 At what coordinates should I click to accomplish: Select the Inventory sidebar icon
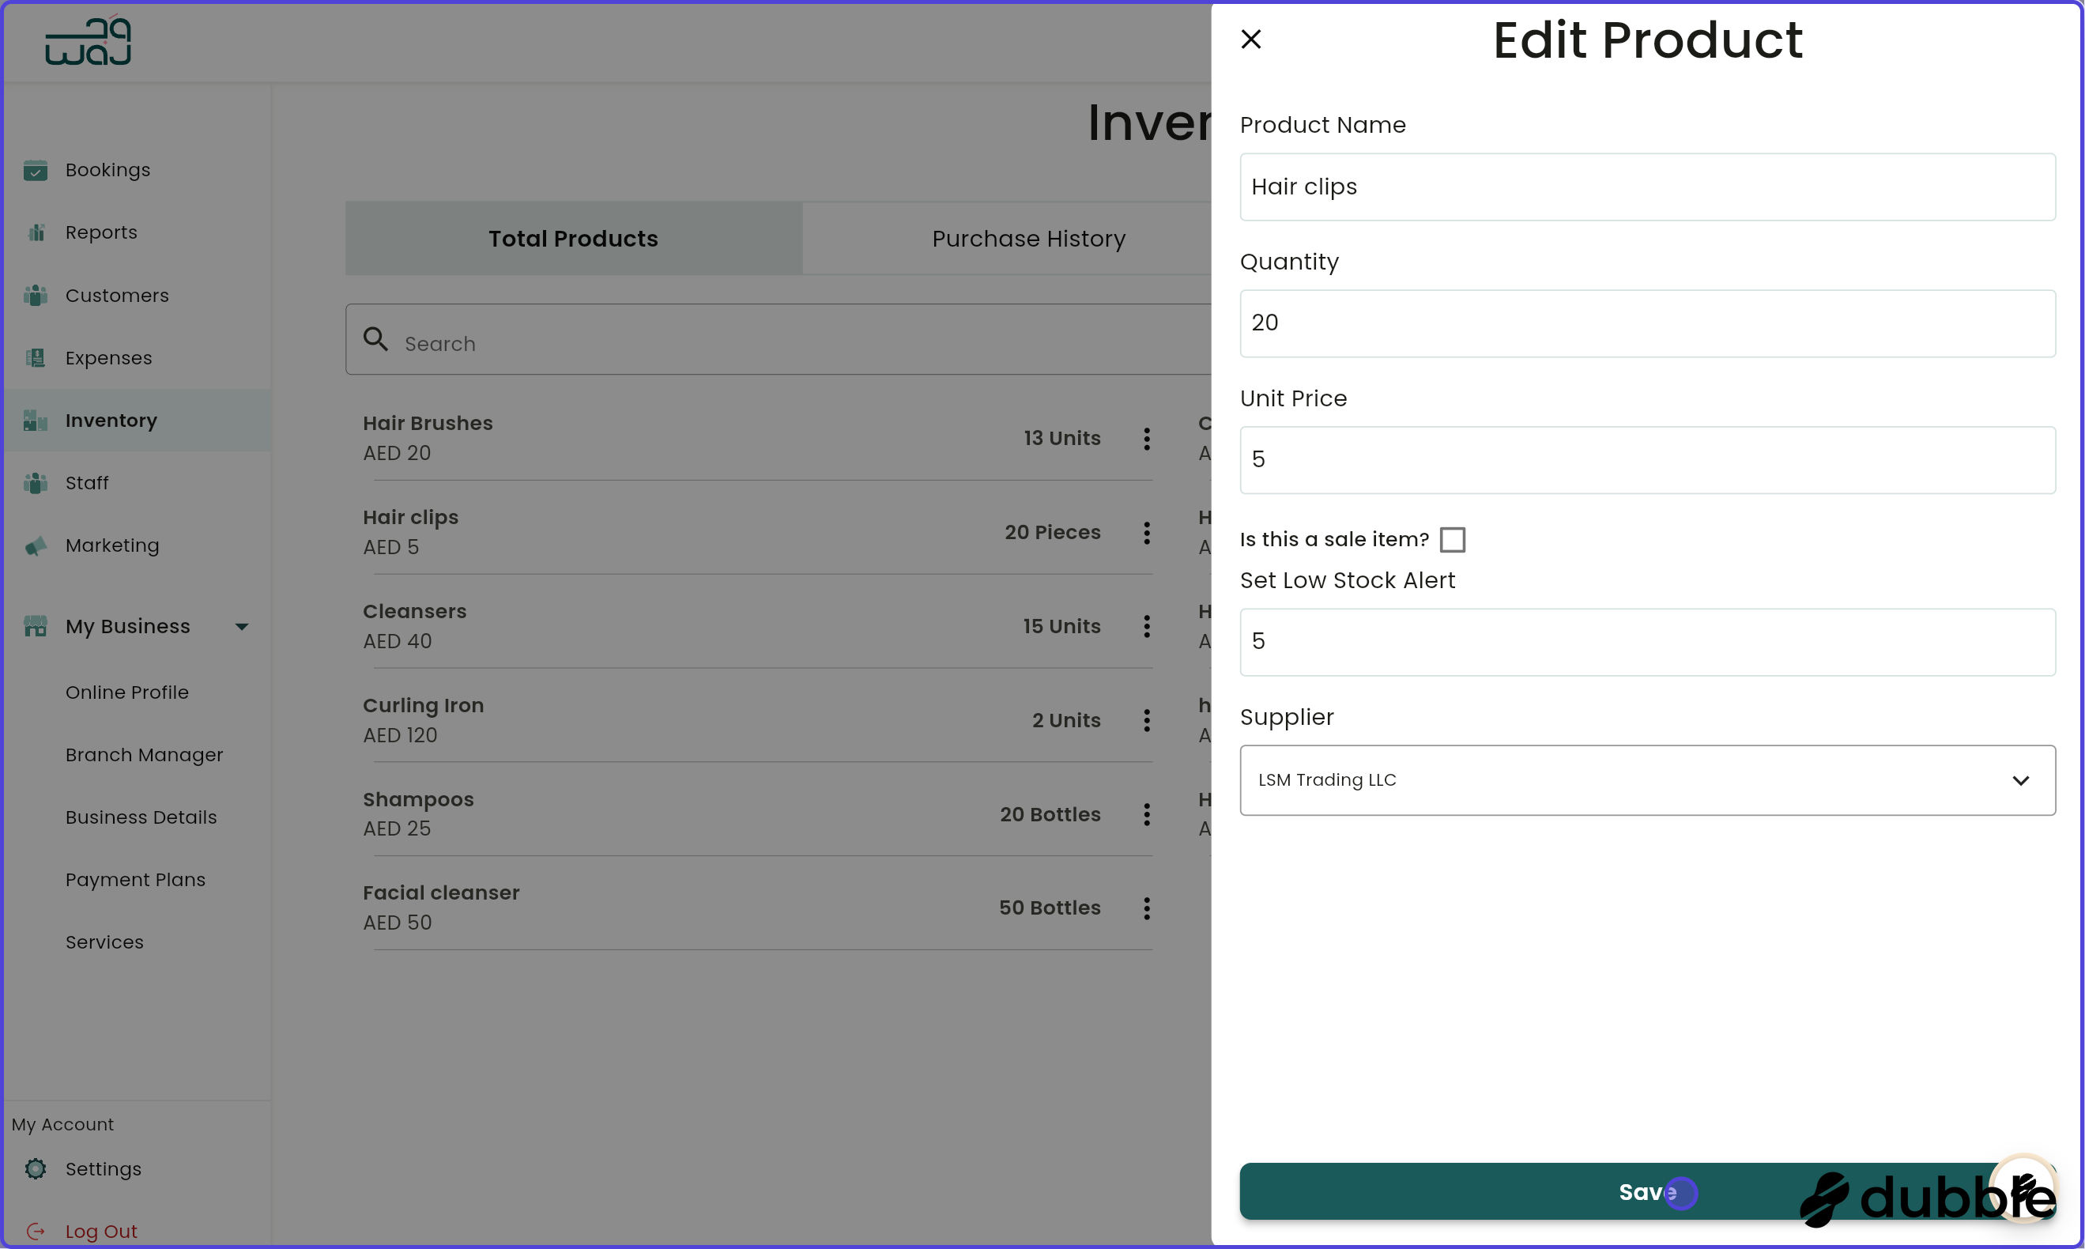click(36, 420)
